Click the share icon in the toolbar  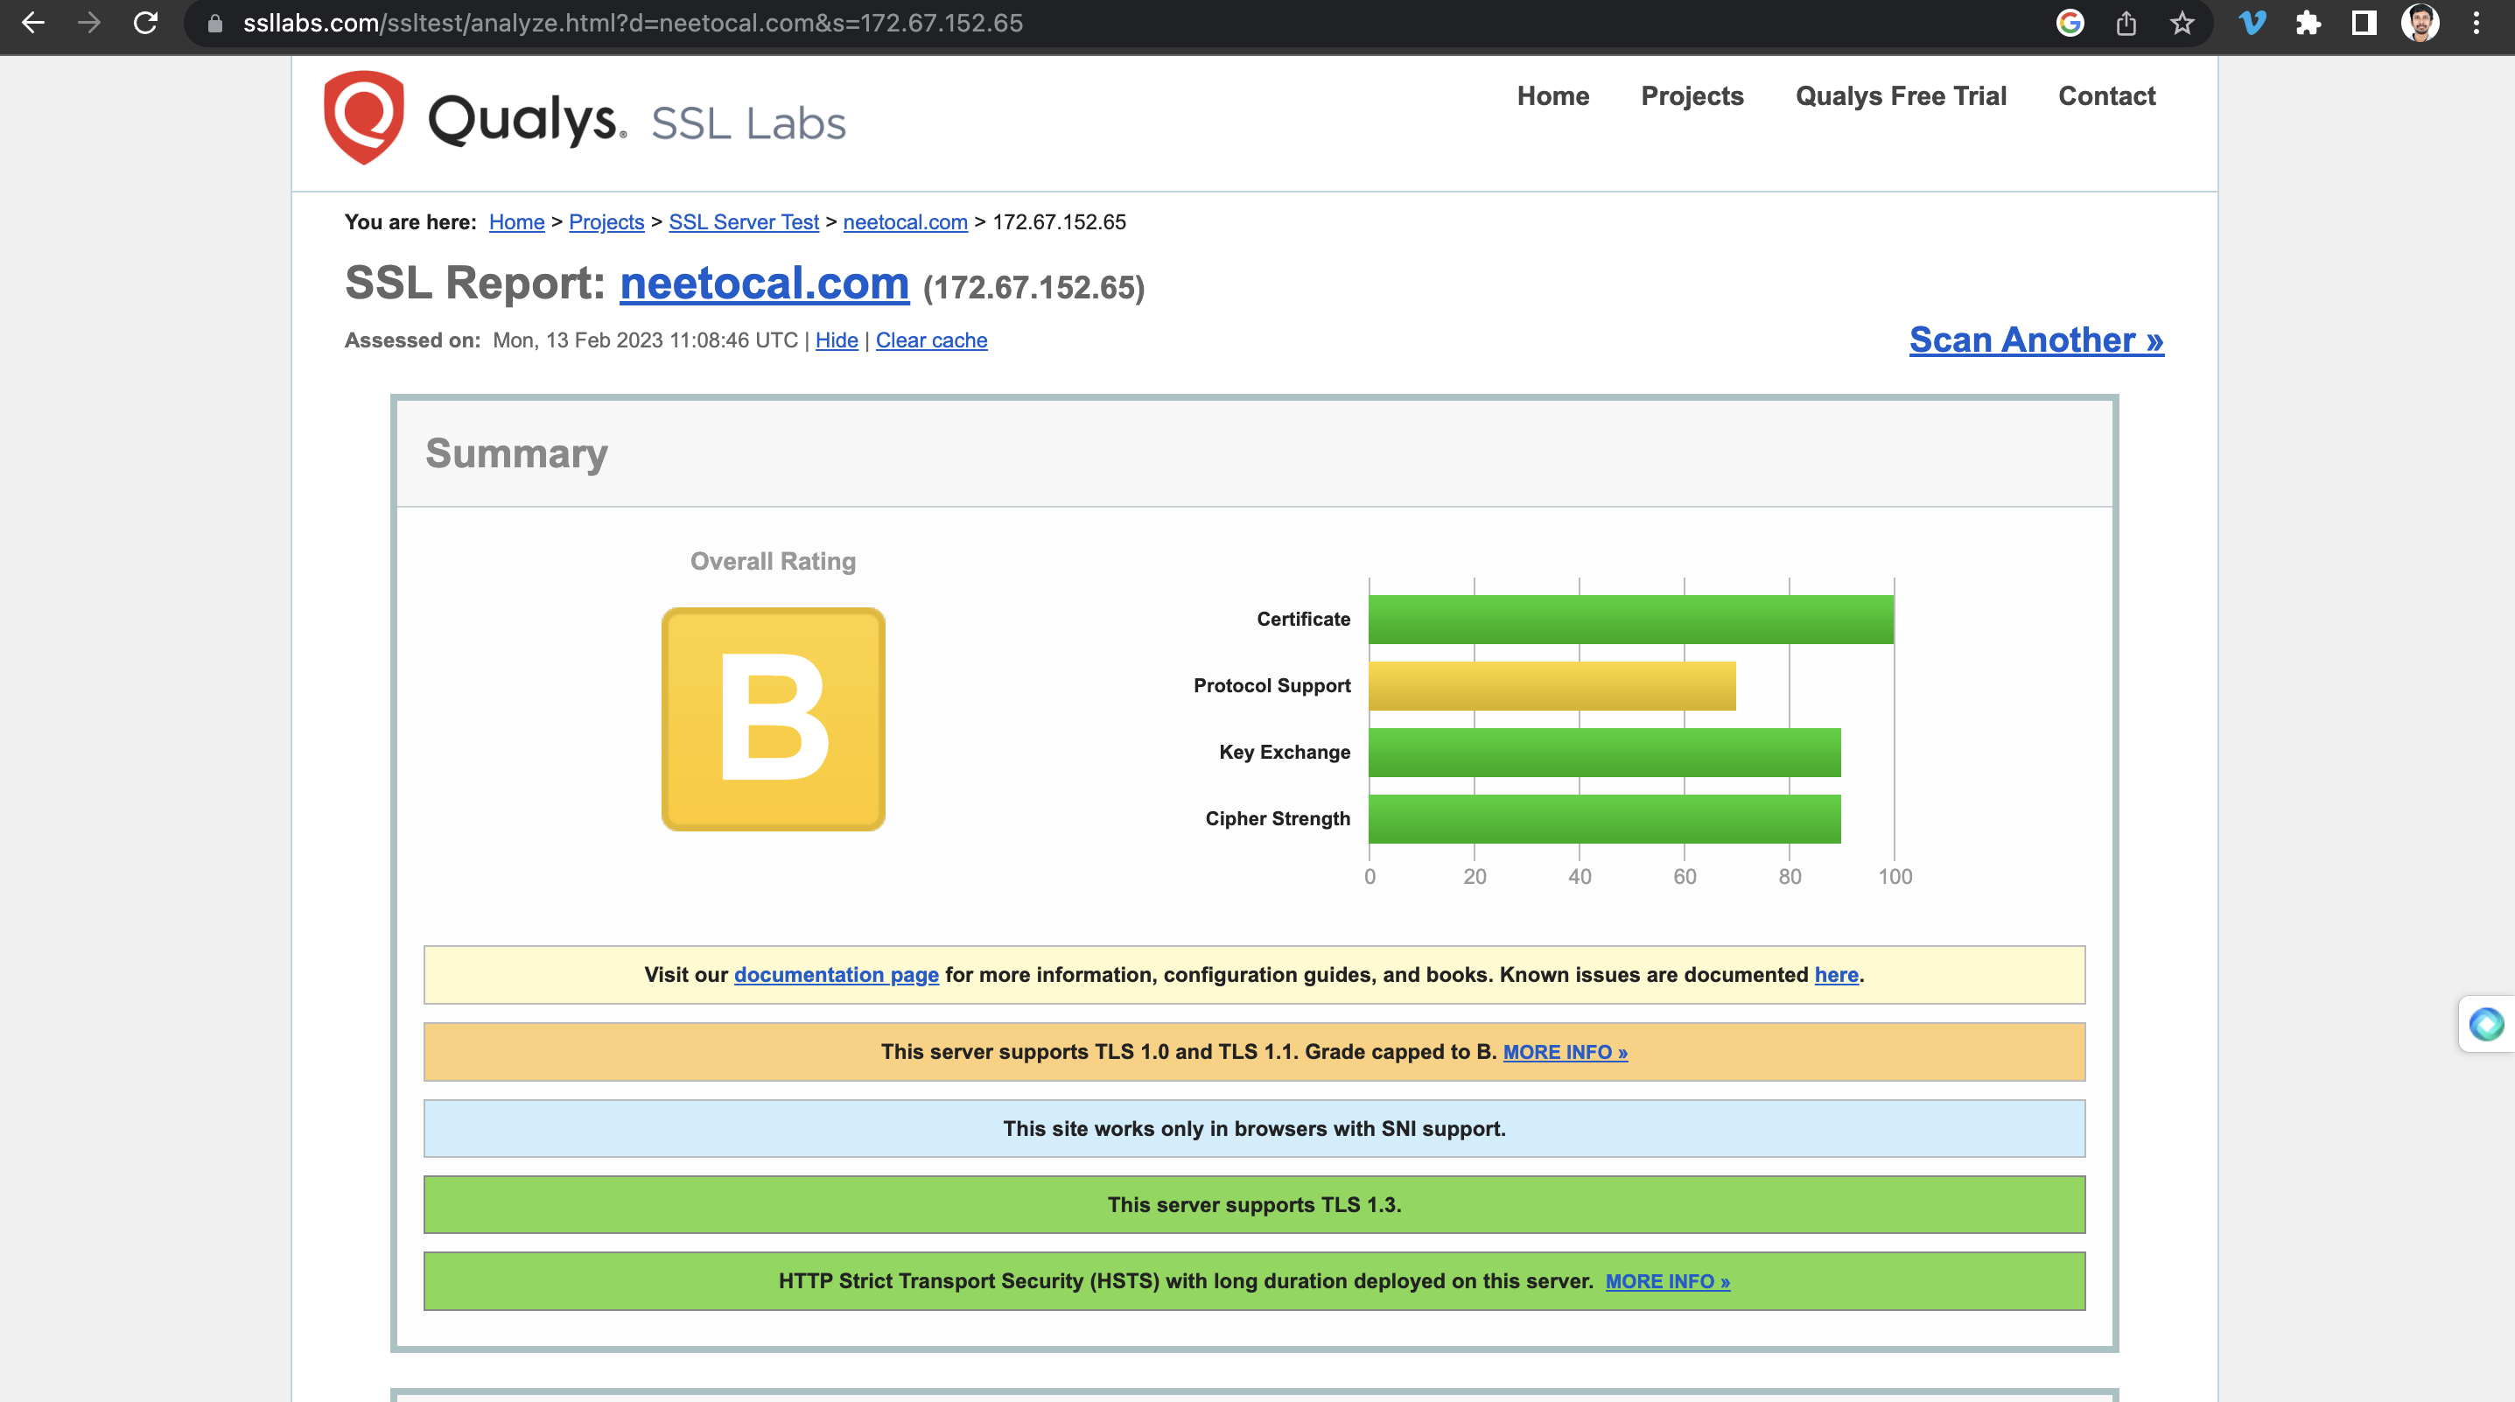click(2126, 24)
